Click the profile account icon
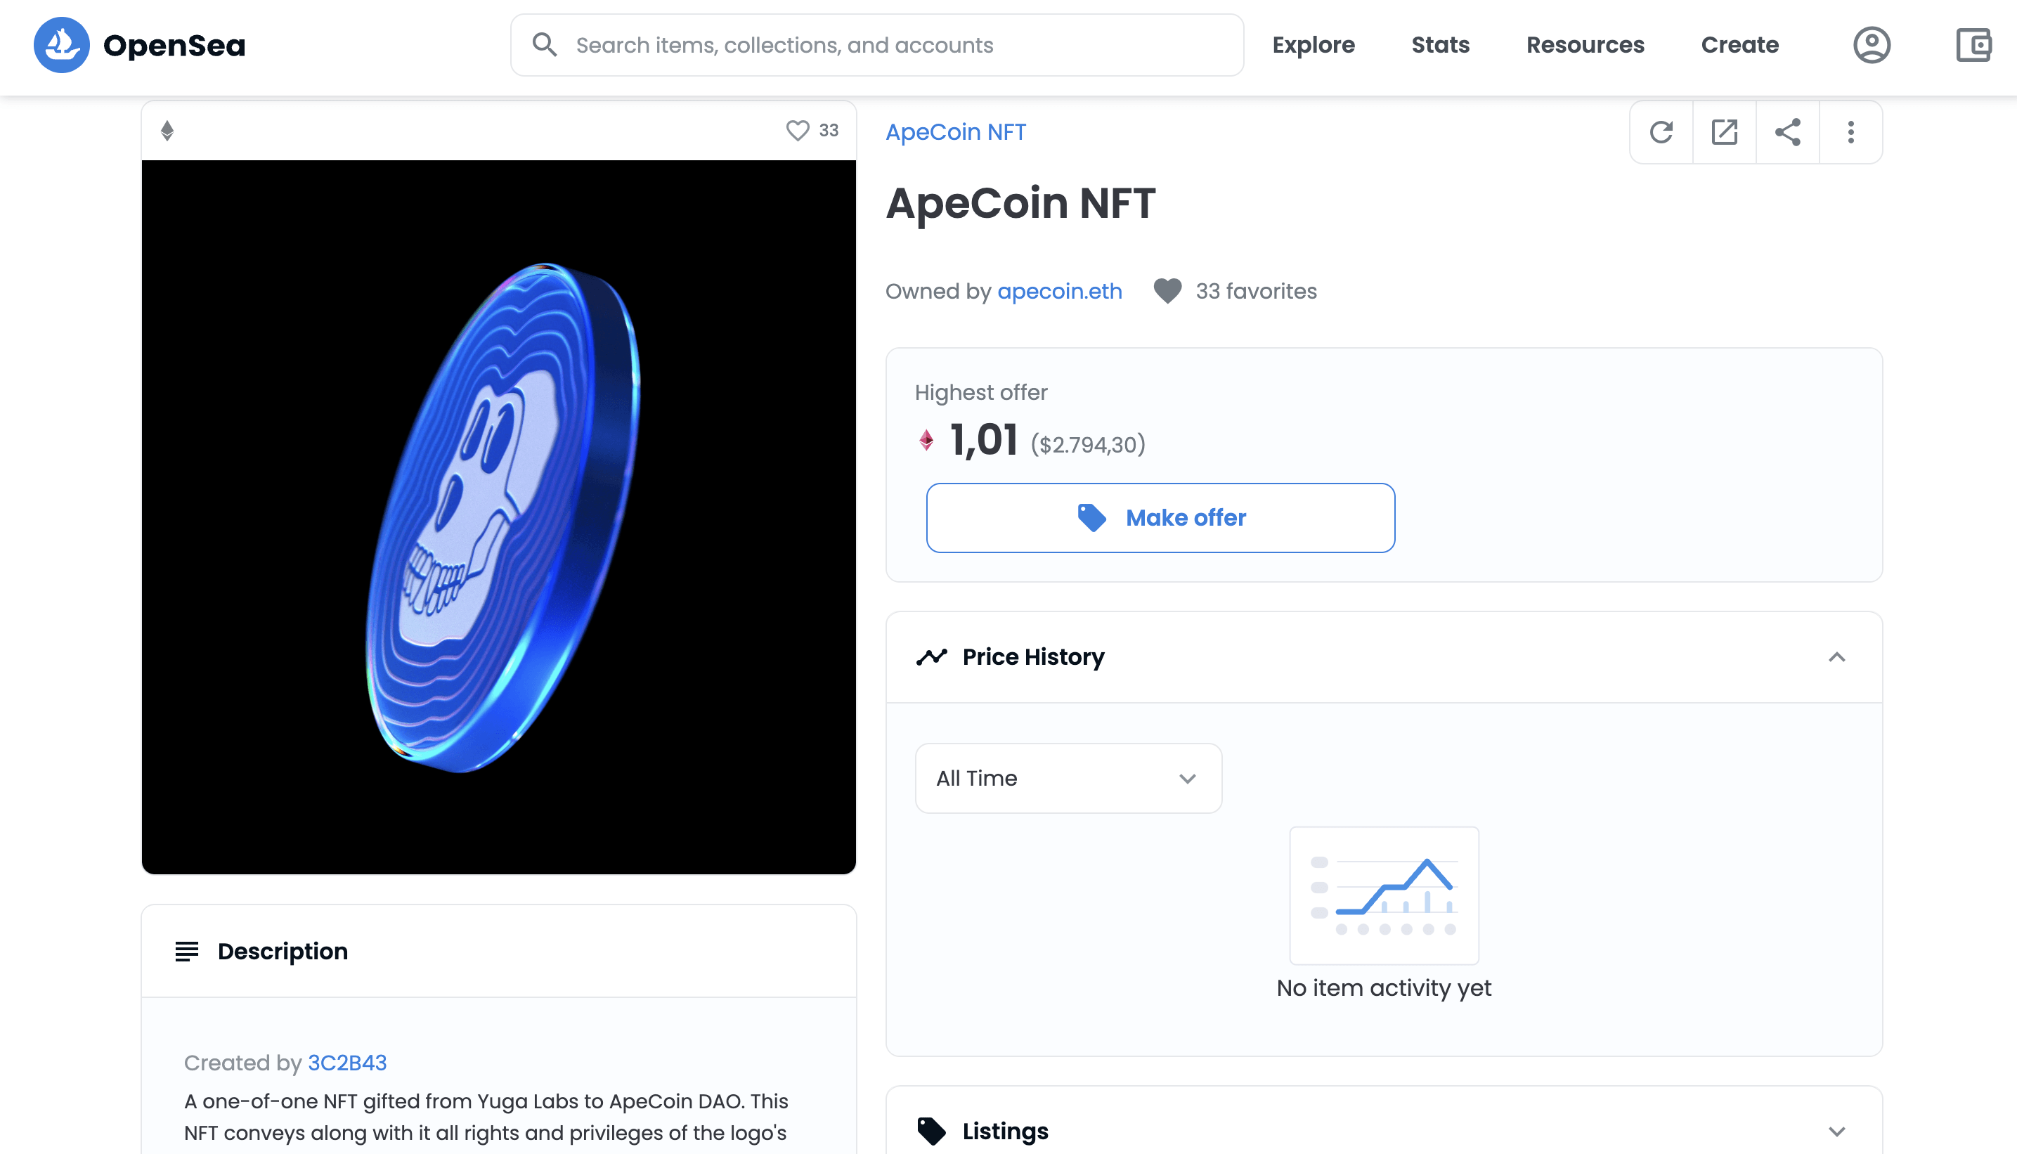 point(1872,45)
